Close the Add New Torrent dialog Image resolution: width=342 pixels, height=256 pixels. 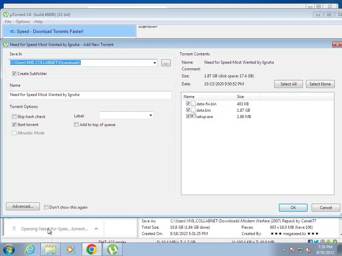point(337,45)
